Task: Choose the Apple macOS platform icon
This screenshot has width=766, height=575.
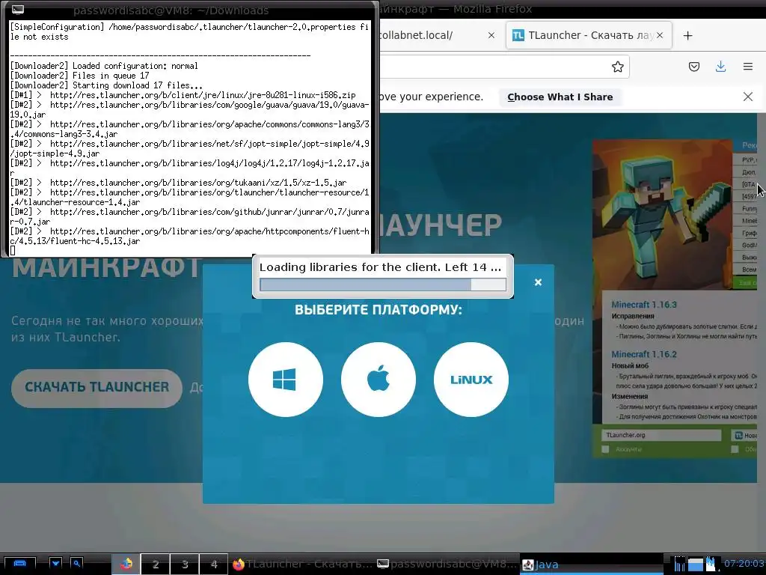Action: point(378,380)
